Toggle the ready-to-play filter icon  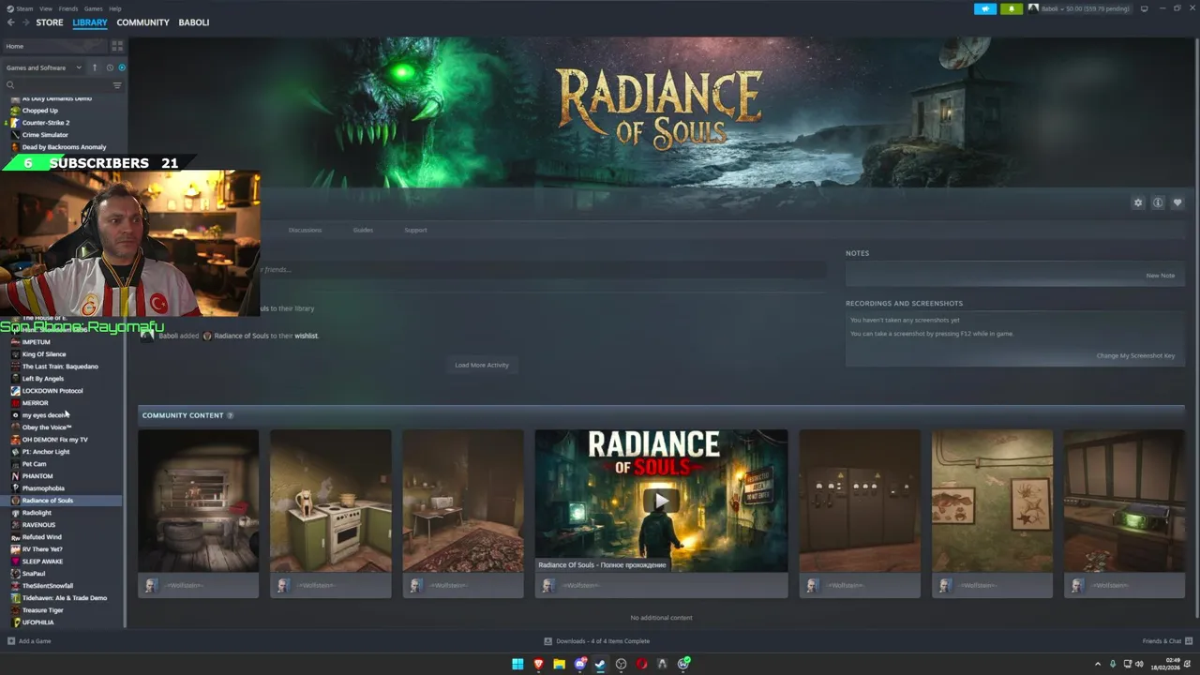(122, 67)
